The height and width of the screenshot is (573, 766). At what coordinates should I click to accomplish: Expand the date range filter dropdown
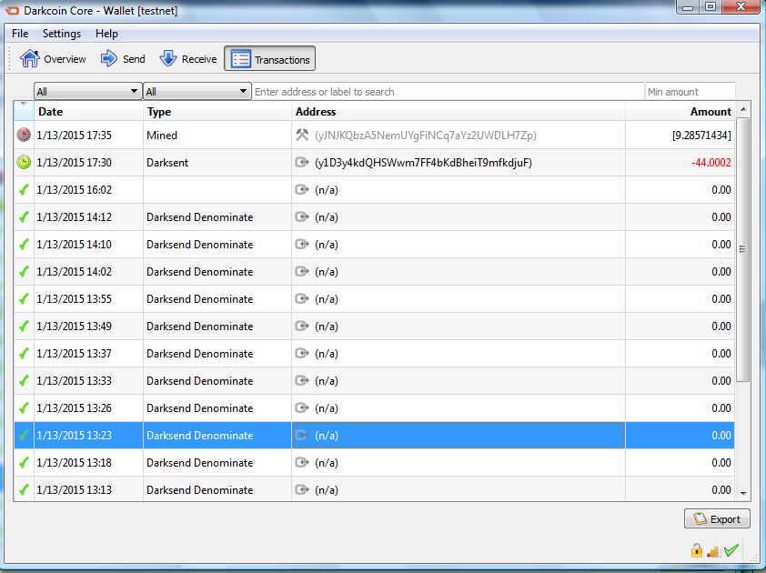tap(88, 91)
